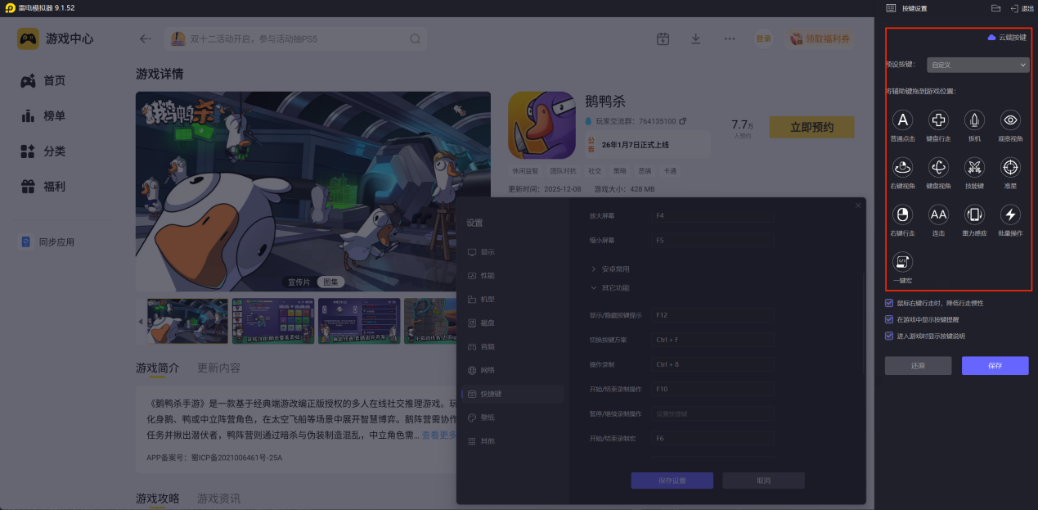
Task: Select the 批量操作 lightning icon
Action: click(x=1011, y=215)
